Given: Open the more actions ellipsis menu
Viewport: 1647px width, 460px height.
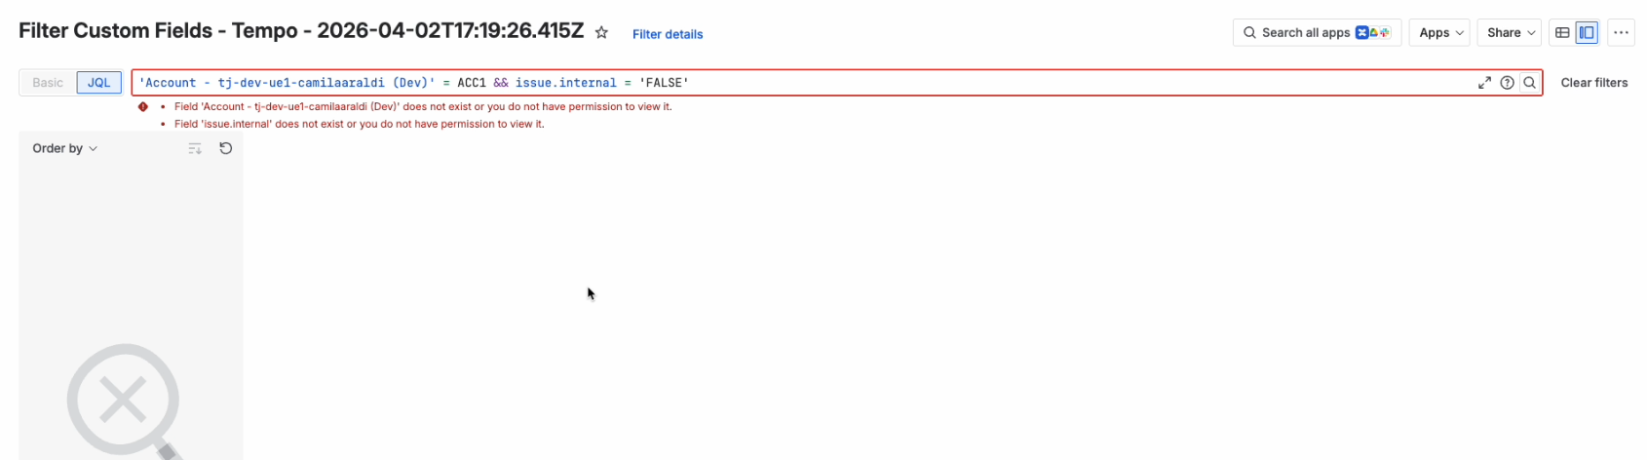Looking at the screenshot, I should tap(1621, 32).
